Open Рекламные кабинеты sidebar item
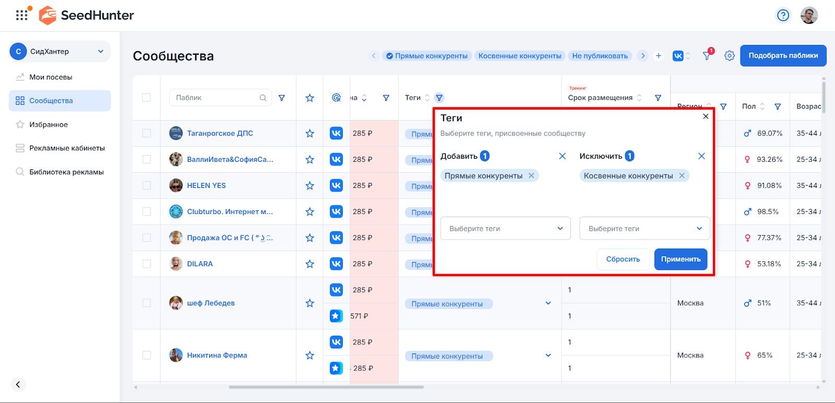Viewport: 835px width, 403px height. click(67, 148)
